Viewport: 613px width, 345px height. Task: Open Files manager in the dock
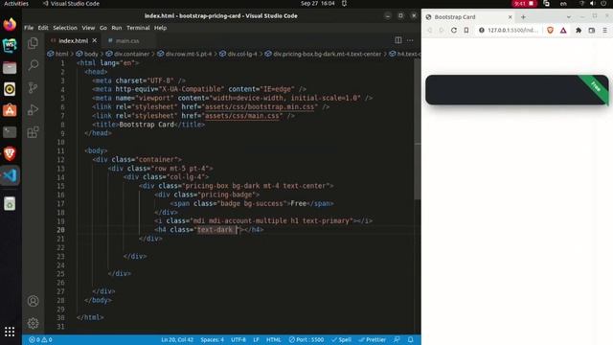pyautogui.click(x=10, y=68)
